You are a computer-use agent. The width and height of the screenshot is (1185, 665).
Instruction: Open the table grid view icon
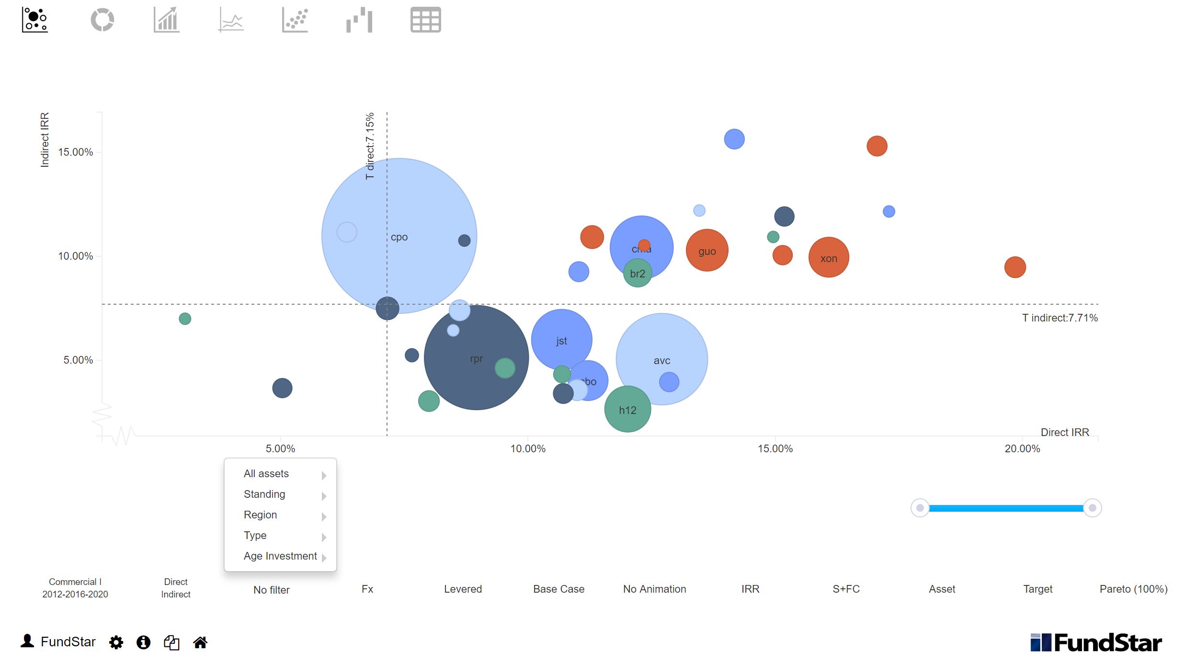[x=425, y=20]
